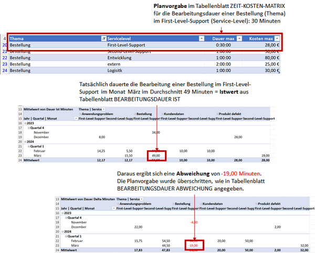Collapse Anwendungsproblem group in Dauer Delta pivot
Screen dimensions: 315x253
click(118, 204)
